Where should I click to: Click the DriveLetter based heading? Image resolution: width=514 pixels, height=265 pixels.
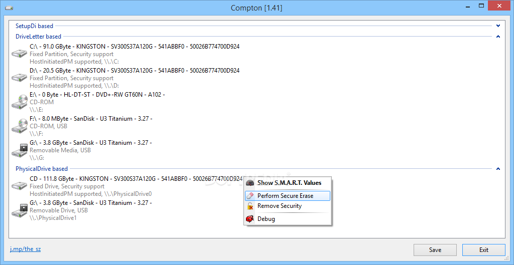click(38, 37)
